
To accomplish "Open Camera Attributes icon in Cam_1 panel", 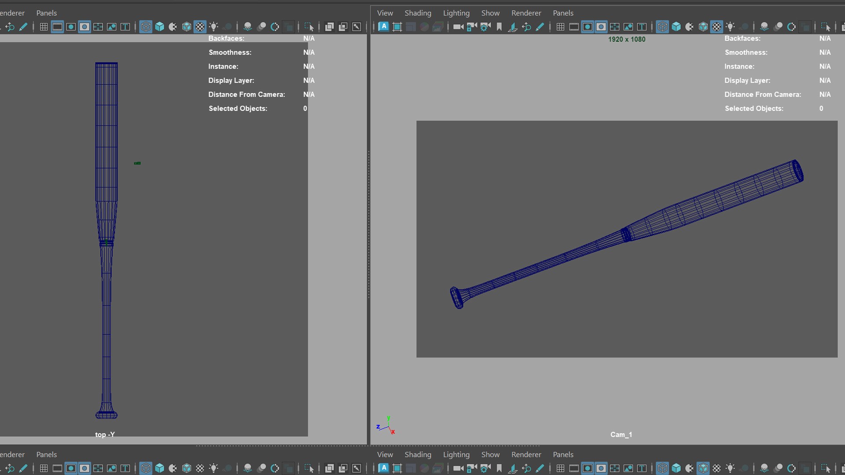I will pyautogui.click(x=485, y=27).
